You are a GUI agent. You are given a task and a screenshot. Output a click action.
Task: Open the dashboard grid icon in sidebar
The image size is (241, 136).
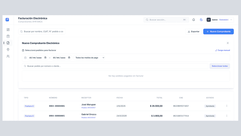pyautogui.click(x=8, y=29)
